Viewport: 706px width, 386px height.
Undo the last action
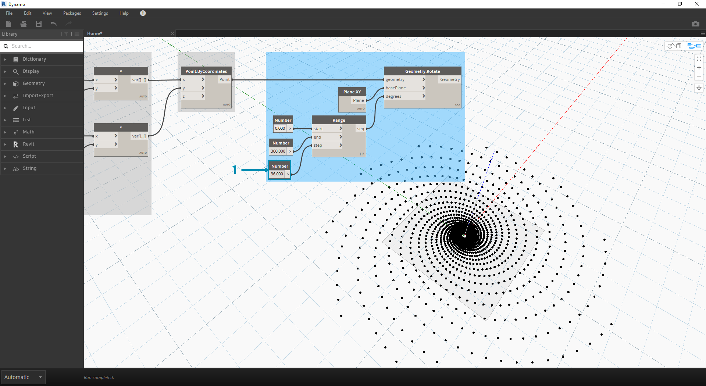[x=54, y=24]
